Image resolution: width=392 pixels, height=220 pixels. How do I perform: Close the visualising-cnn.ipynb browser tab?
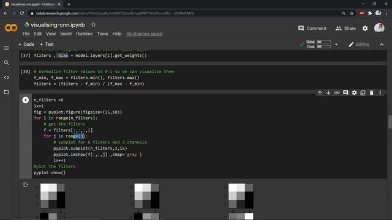pyautogui.click(x=59, y=4)
